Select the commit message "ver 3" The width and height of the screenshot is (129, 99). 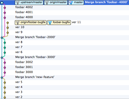point(19,92)
